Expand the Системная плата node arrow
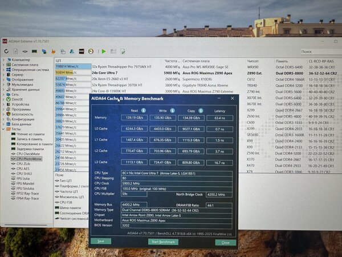 pyautogui.click(x=3, y=65)
